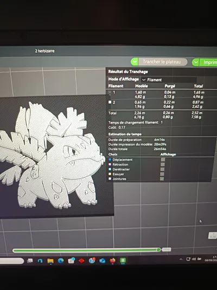
Task: Click the green Imprimer button
Action: point(208,63)
